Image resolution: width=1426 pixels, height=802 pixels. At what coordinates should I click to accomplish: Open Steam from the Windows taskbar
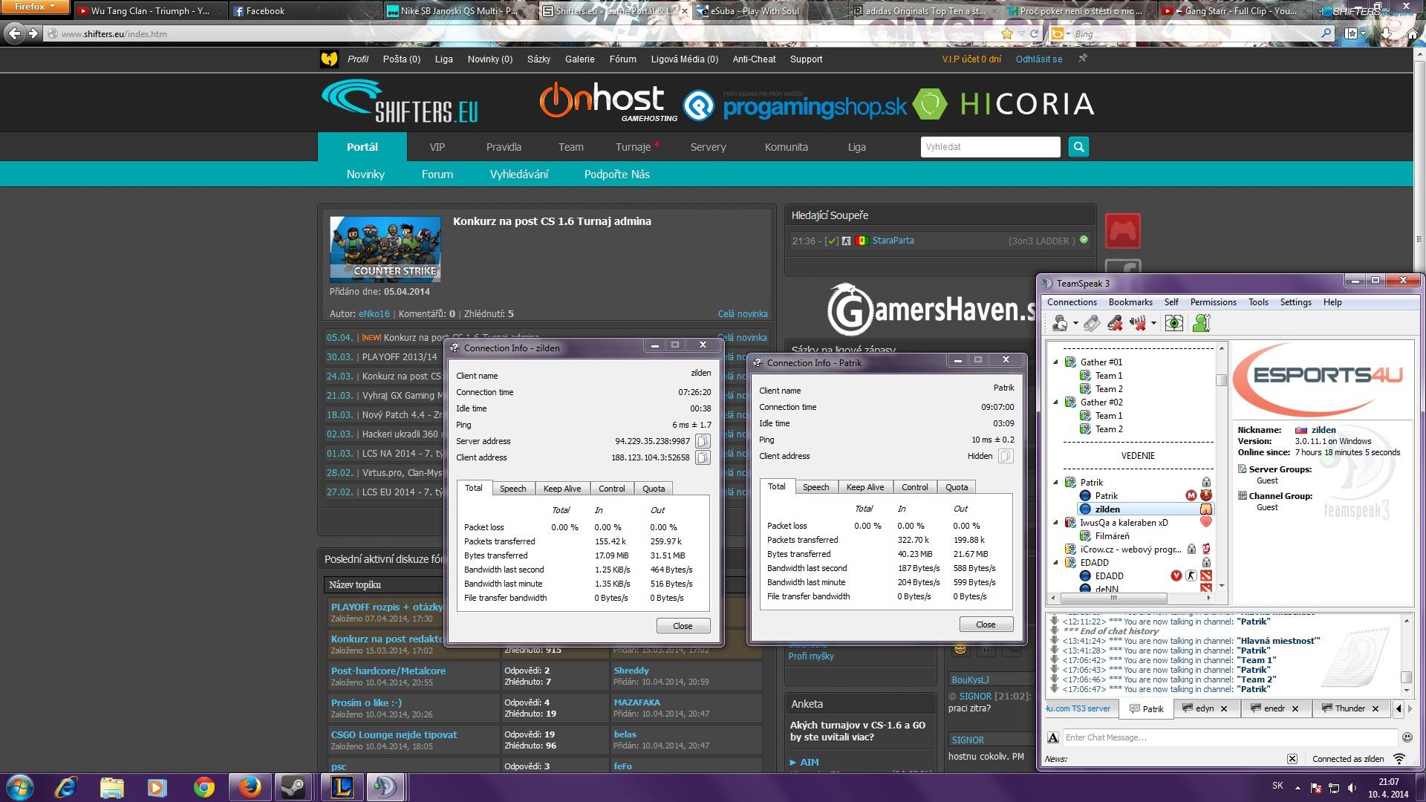(293, 787)
